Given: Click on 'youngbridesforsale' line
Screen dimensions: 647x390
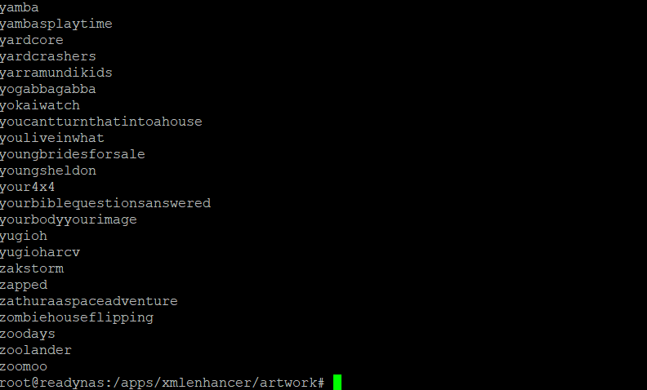Looking at the screenshot, I should point(72,154).
